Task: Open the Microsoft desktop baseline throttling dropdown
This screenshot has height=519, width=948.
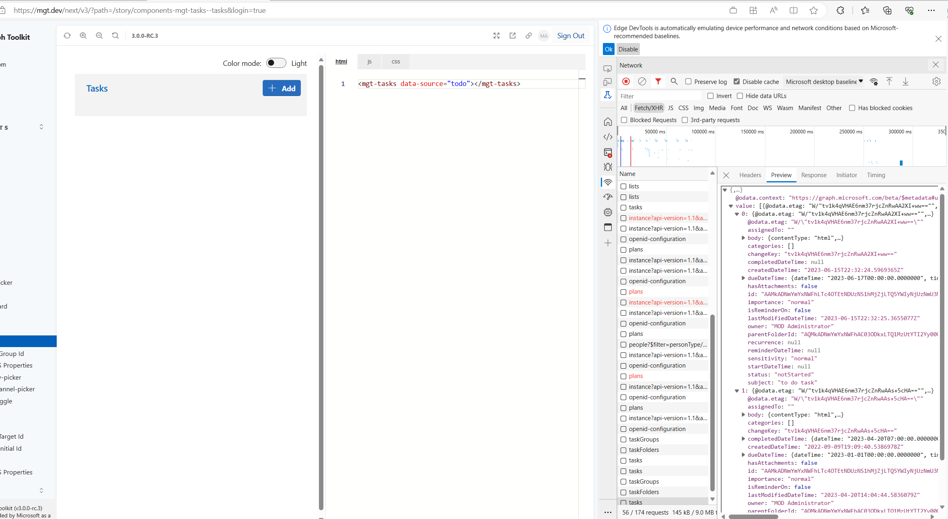Action: (823, 82)
